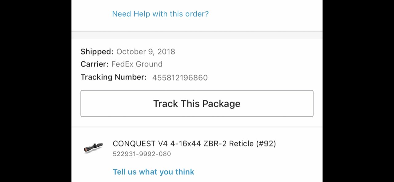Viewport: 394px width, 182px height.
Task: Click the (#92) reticle number in the title
Action: (266, 144)
